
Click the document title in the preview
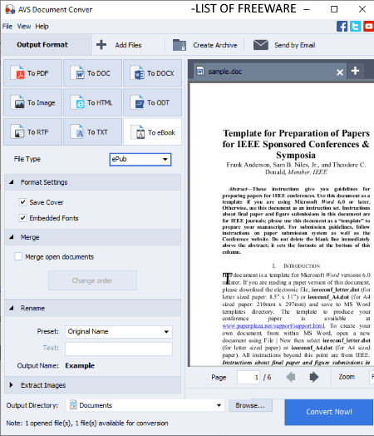click(x=296, y=144)
